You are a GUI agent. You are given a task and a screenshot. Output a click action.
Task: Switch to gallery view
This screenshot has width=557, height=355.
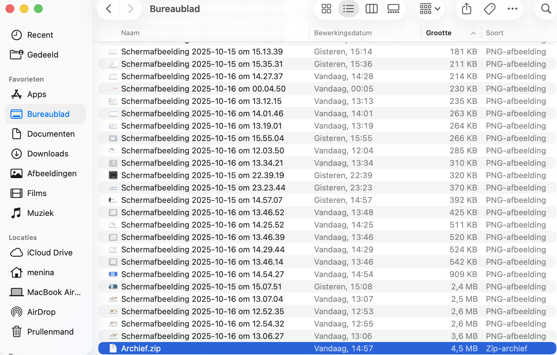click(x=393, y=9)
